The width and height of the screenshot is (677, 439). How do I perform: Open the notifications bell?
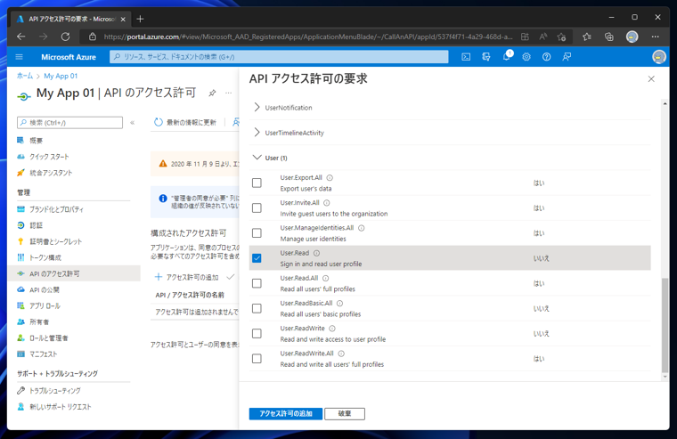tap(507, 57)
